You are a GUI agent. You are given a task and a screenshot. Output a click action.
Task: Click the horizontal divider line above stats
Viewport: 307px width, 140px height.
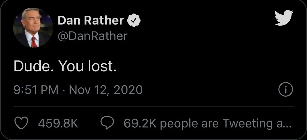point(153,106)
